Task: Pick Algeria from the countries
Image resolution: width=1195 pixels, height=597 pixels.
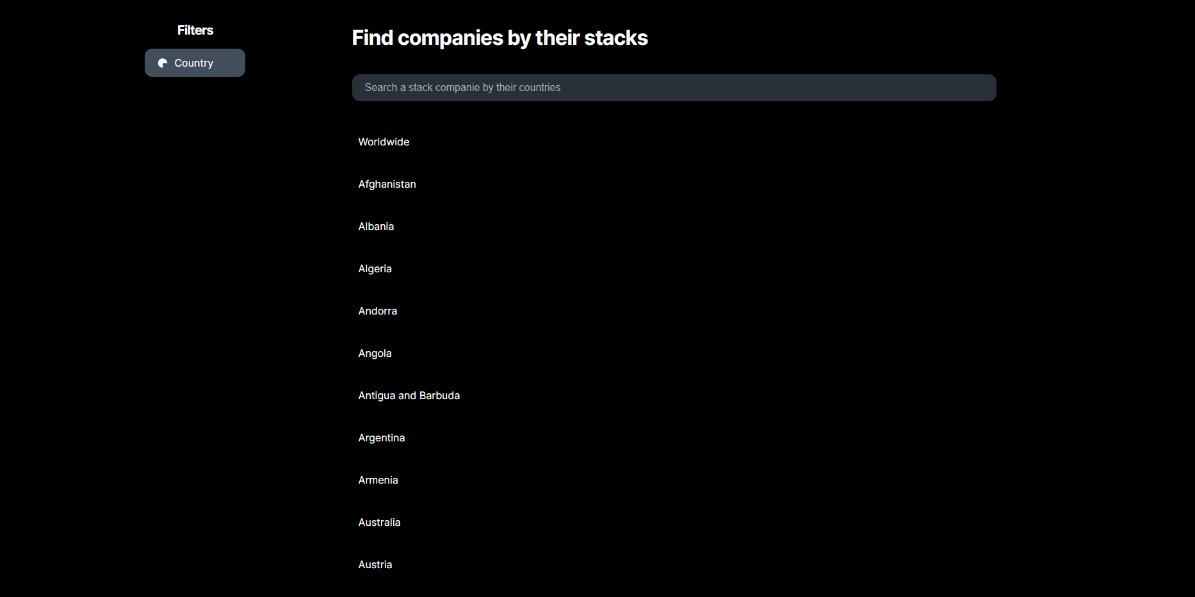Action: pyautogui.click(x=375, y=269)
